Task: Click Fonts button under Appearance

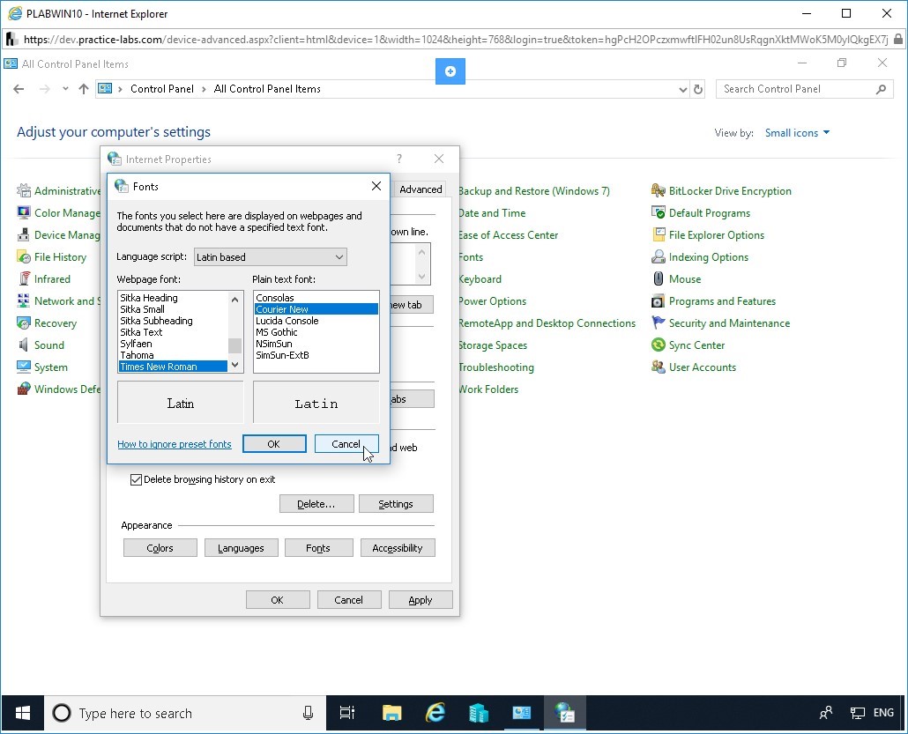Action: pyautogui.click(x=318, y=547)
